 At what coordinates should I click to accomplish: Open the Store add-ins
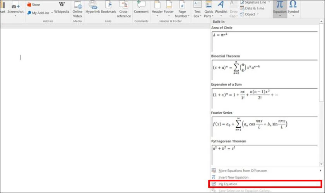[34, 5]
